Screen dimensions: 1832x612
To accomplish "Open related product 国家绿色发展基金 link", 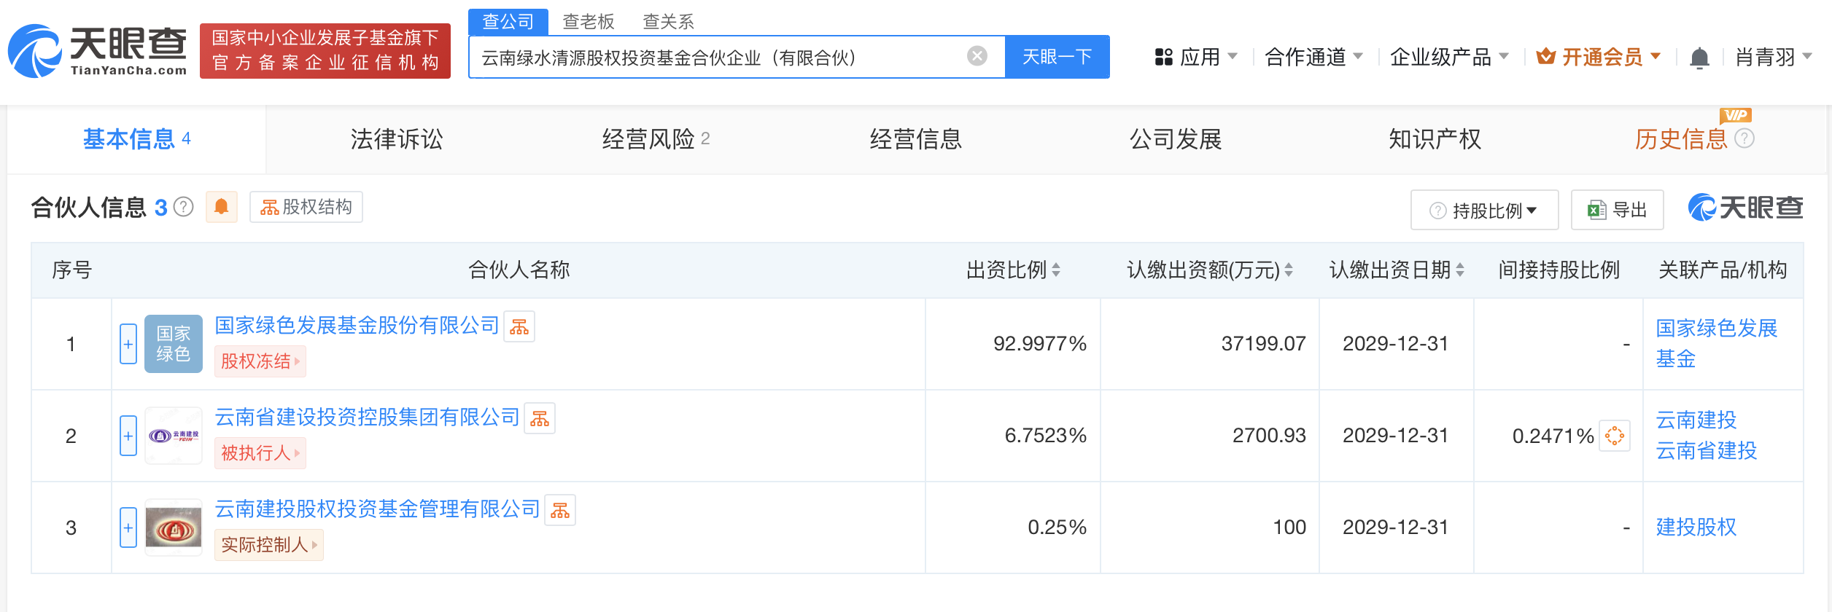I will (x=1716, y=344).
